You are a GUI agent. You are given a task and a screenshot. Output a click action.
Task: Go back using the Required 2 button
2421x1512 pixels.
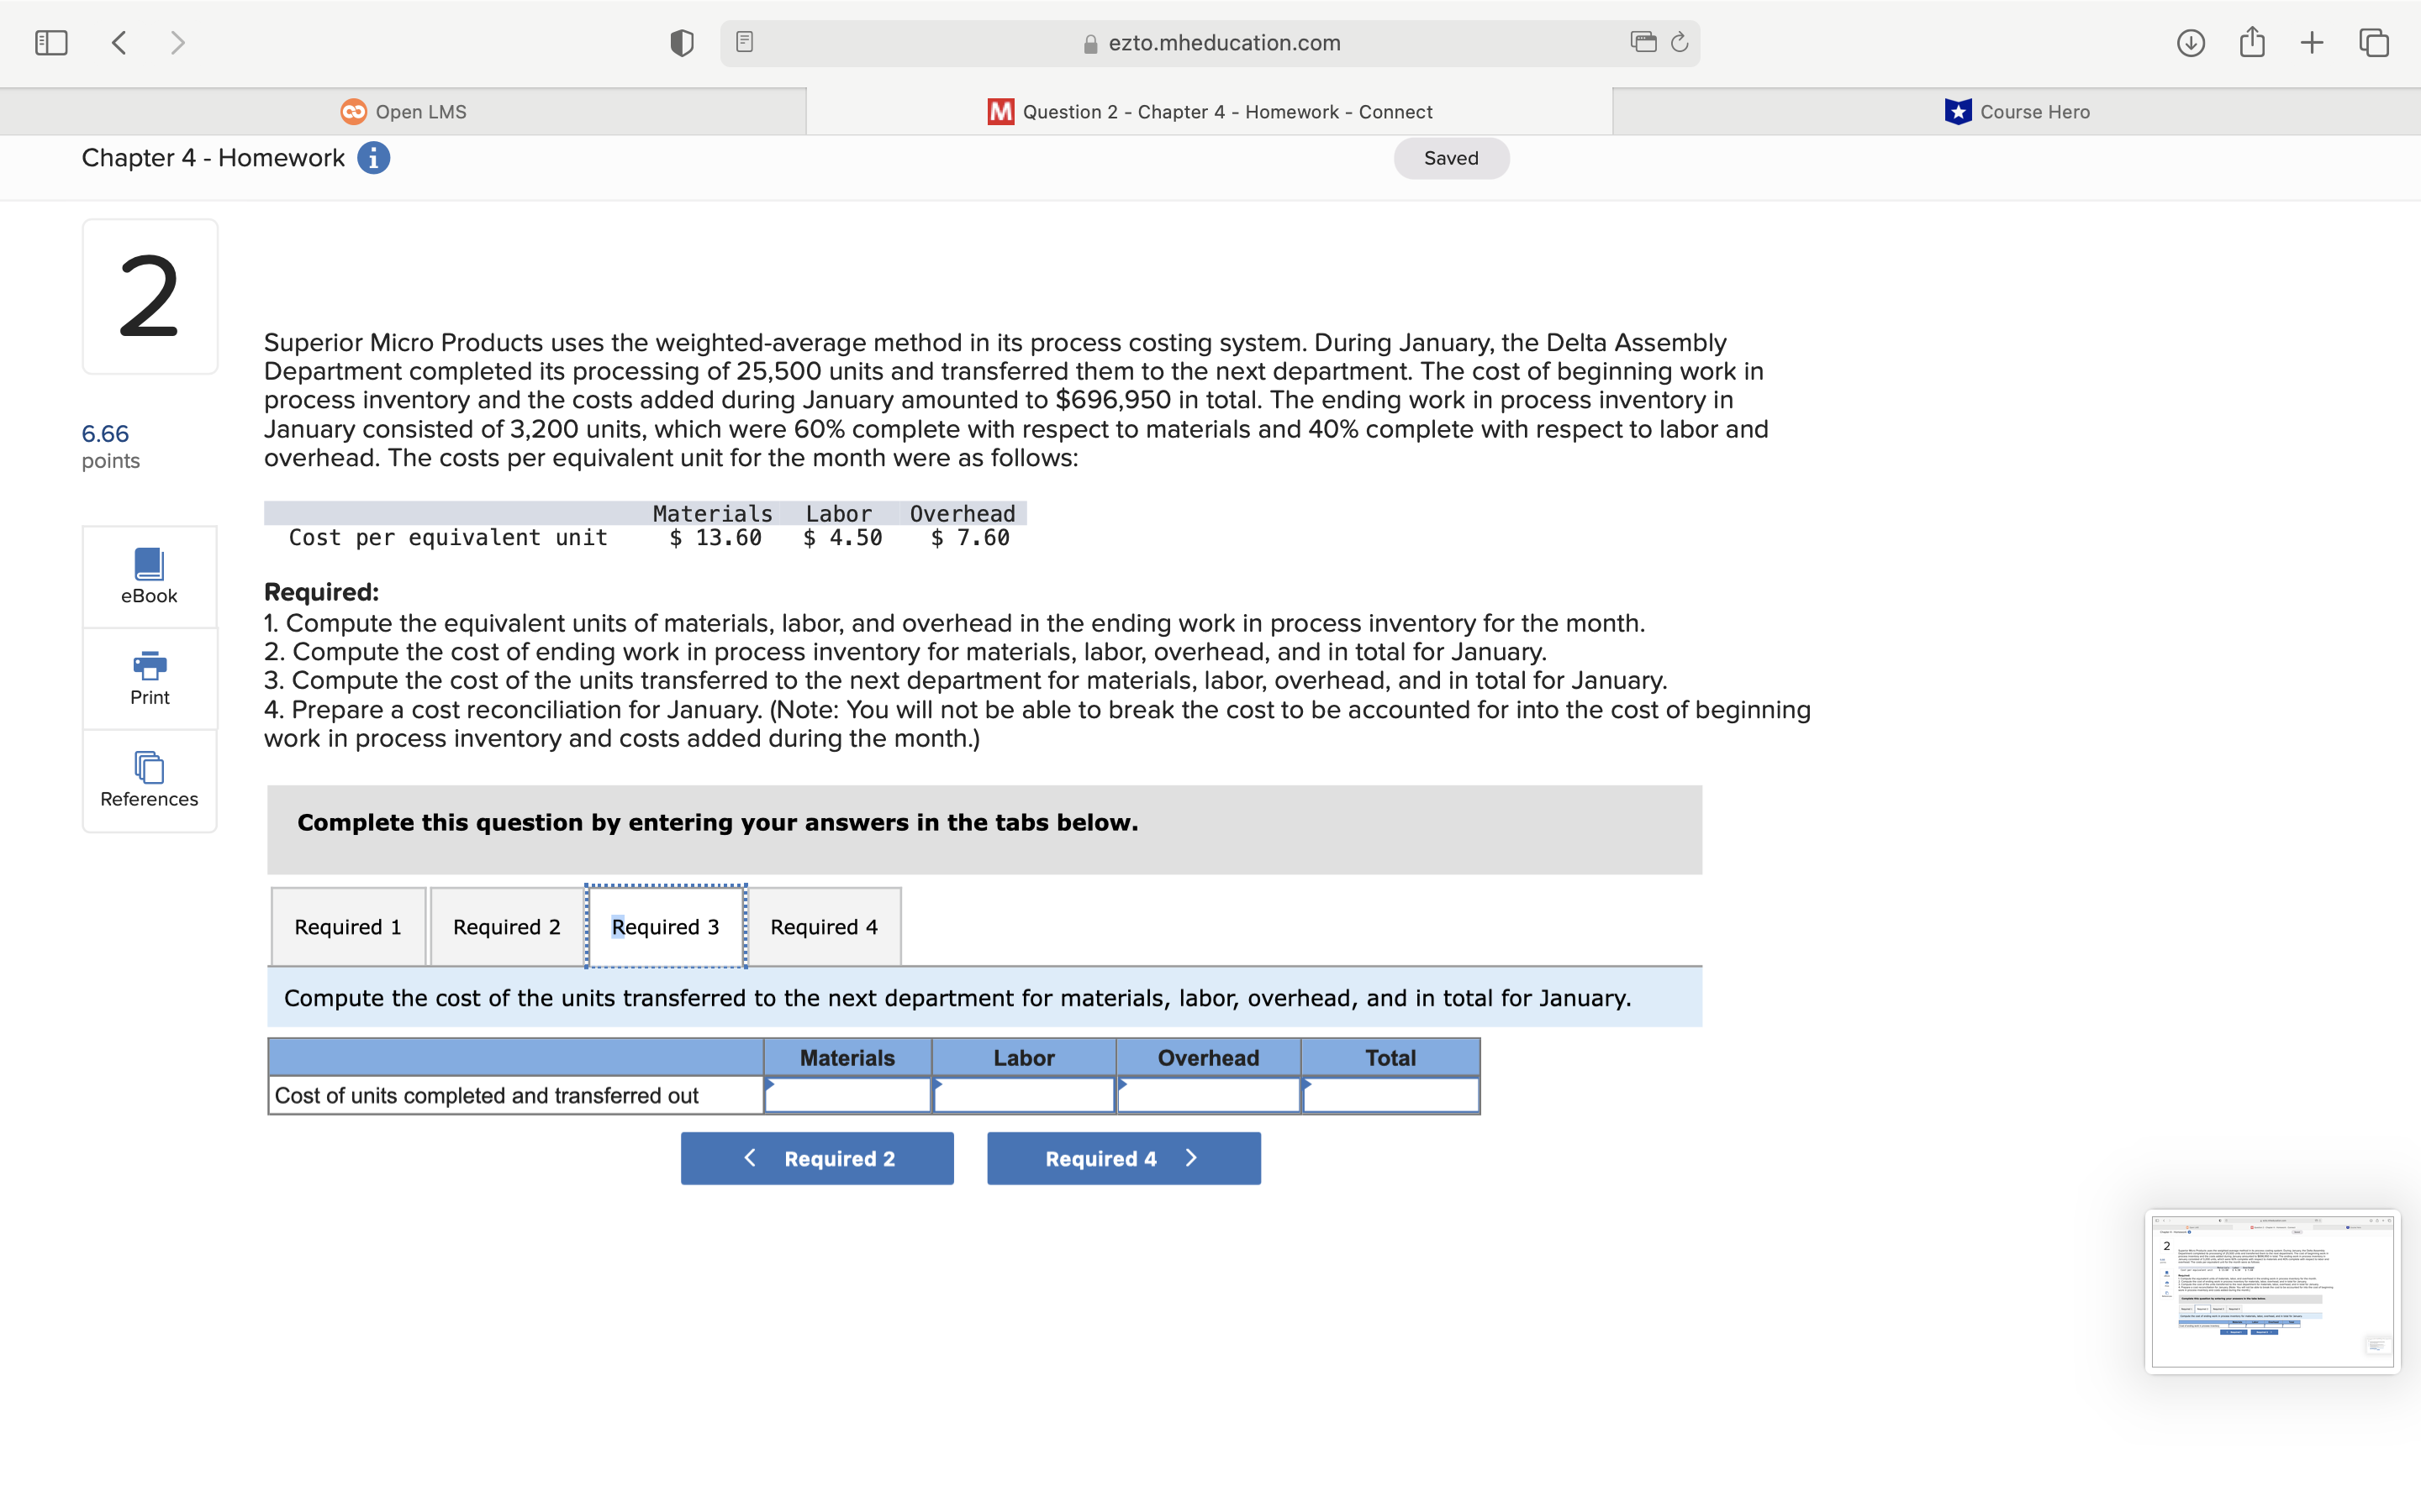(x=816, y=1157)
